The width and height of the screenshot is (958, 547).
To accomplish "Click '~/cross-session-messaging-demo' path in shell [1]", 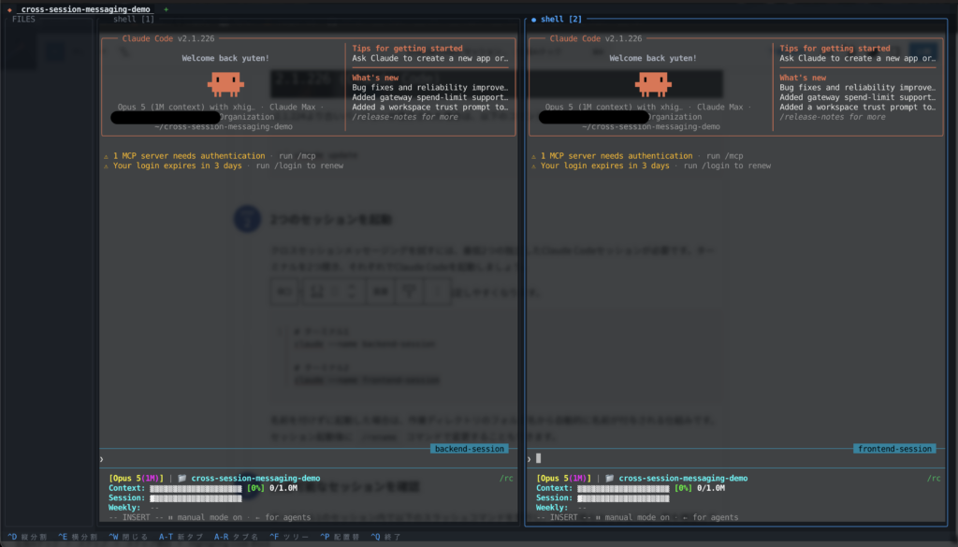I will [223, 126].
